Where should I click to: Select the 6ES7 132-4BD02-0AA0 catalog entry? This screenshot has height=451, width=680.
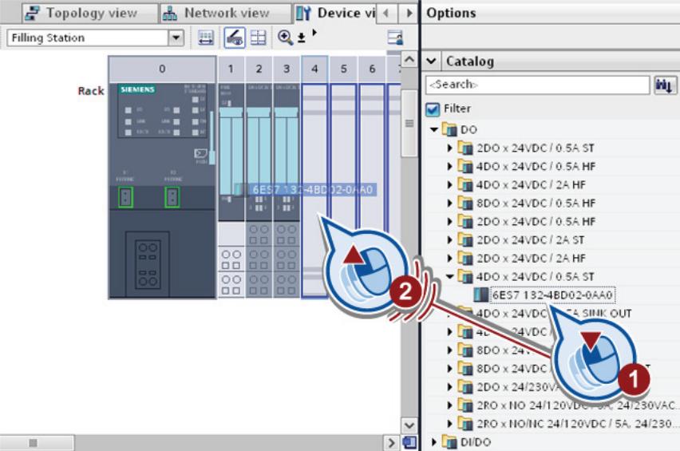pyautogui.click(x=552, y=295)
